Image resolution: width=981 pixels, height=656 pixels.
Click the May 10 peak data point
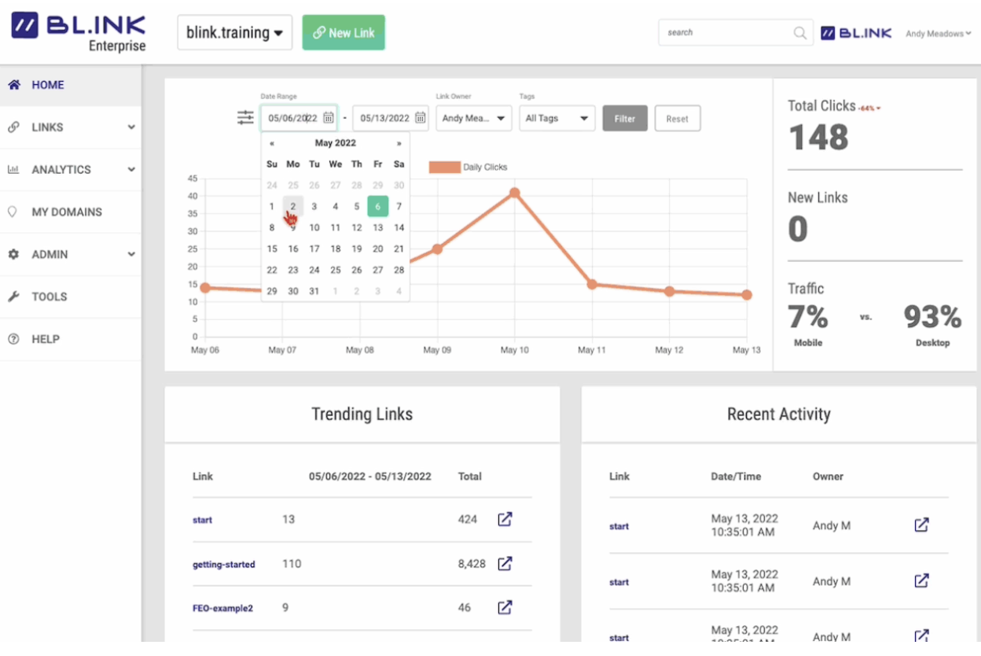(515, 193)
